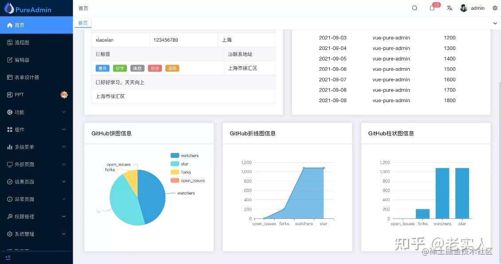Click the PPT sidebar icon
Screen dimensions: 501x264
(x=10, y=95)
